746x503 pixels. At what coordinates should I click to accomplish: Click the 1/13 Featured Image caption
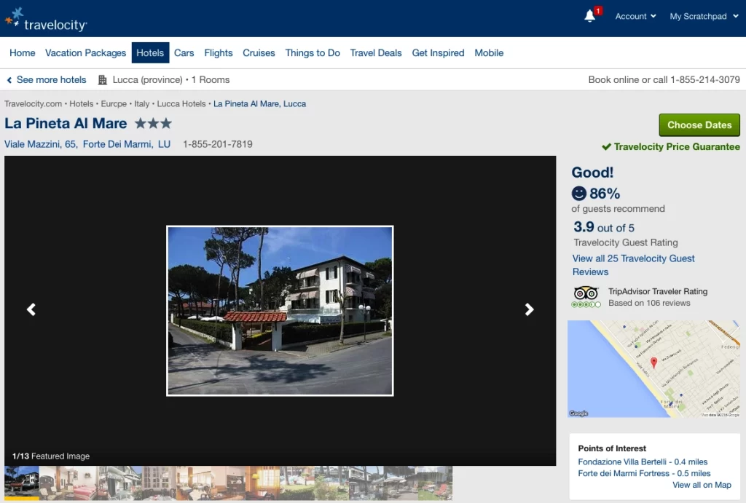point(51,456)
